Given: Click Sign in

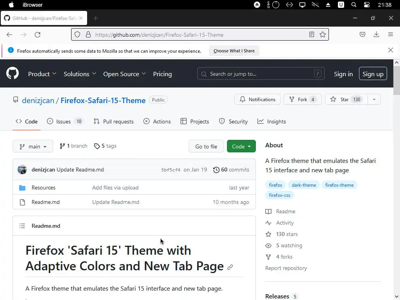Looking at the screenshot, I should (x=343, y=74).
